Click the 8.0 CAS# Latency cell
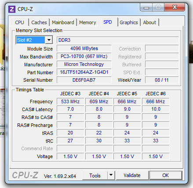Viewport: 193px width, 188px height. 99,109
